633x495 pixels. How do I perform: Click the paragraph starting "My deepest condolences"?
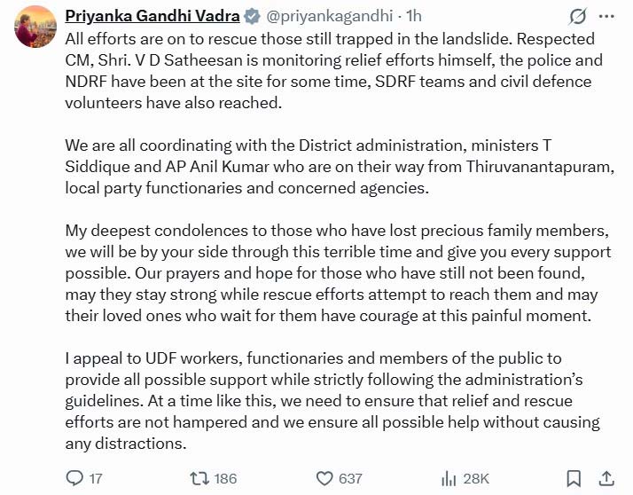coord(339,273)
